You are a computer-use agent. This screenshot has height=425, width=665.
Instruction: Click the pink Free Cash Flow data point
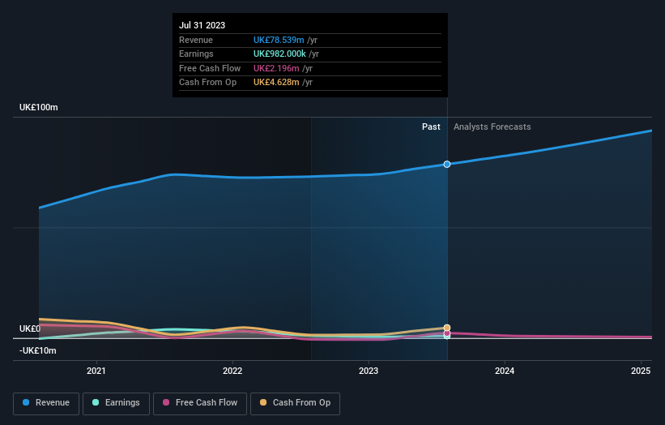pyautogui.click(x=447, y=333)
